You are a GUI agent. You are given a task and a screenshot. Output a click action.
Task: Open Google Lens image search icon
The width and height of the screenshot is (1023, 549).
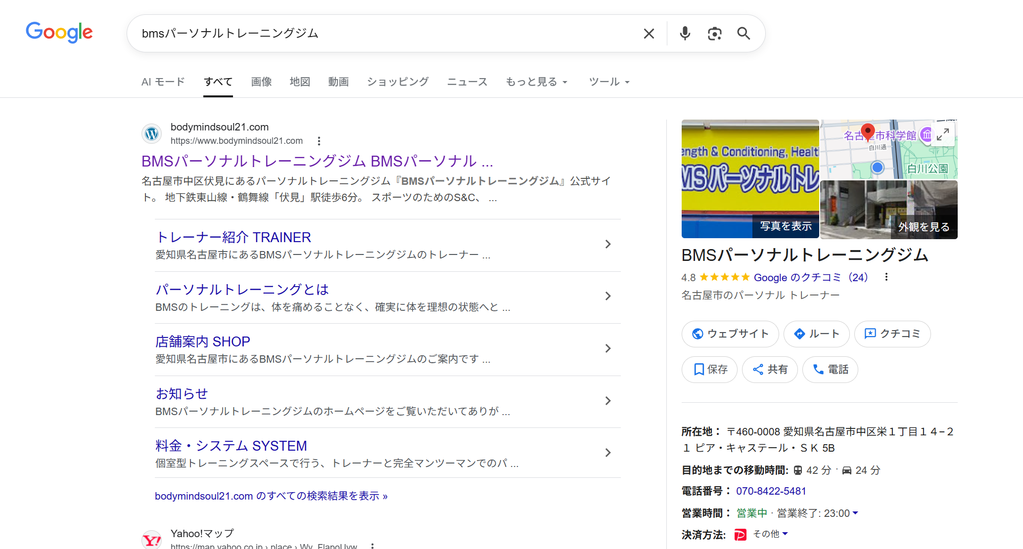pos(714,34)
